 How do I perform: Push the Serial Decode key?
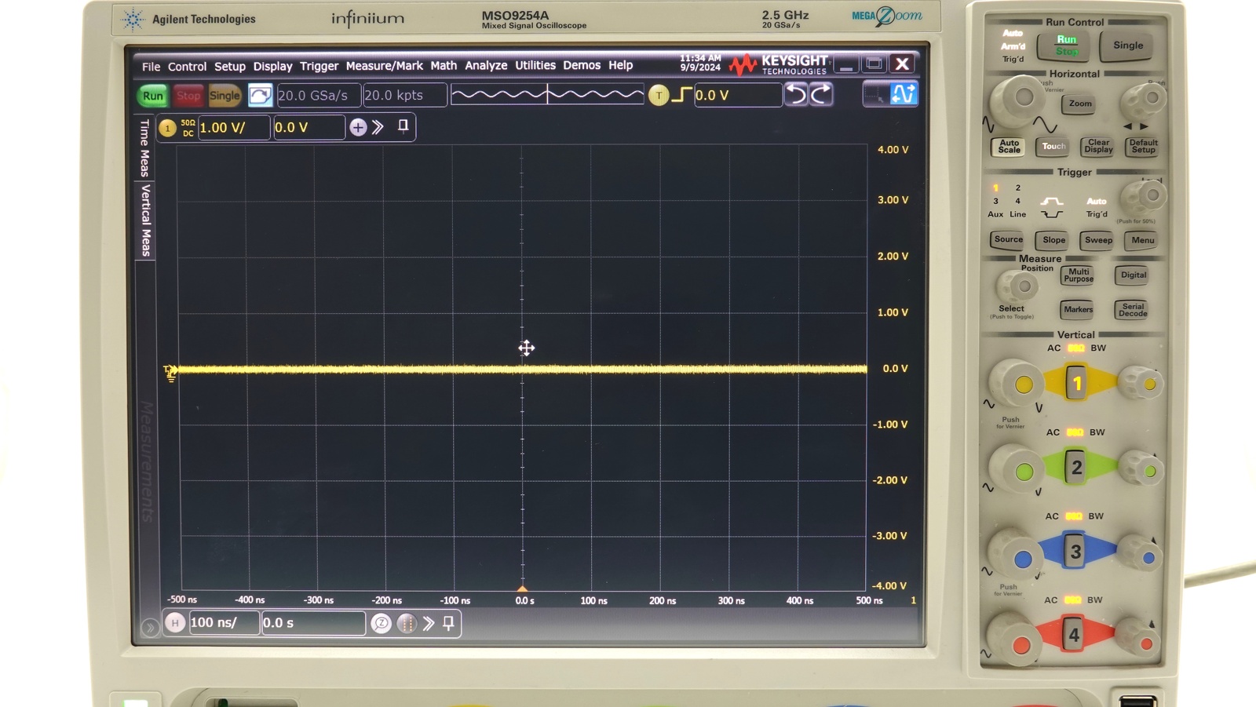coord(1133,310)
